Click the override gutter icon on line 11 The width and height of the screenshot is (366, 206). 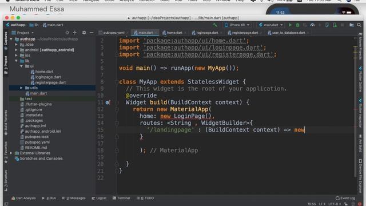coord(108,102)
